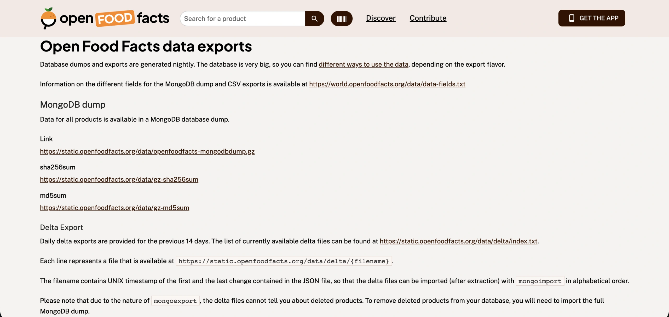Screen dimensions: 669x317
Task: Focus the 'Search for a product' field
Action: [x=243, y=19]
